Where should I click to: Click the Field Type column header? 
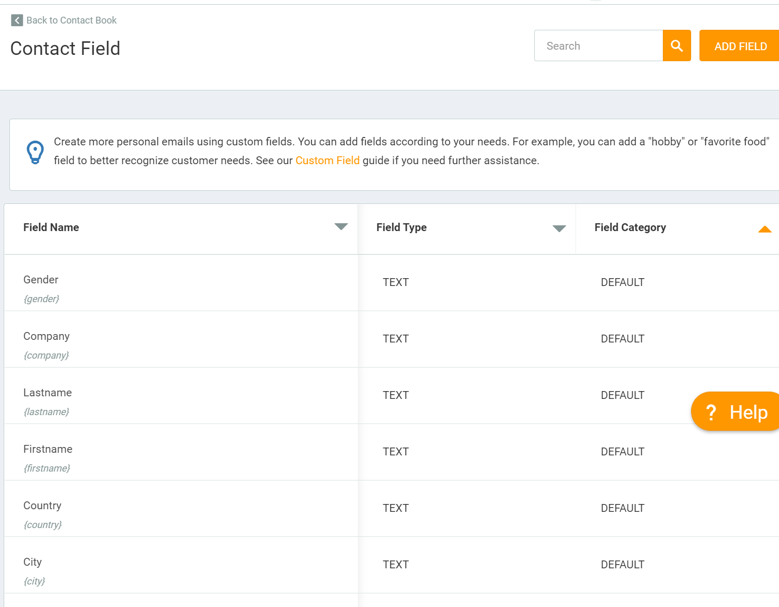pyautogui.click(x=401, y=227)
